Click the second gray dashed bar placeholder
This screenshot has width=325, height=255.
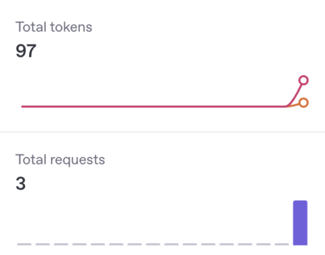43,244
